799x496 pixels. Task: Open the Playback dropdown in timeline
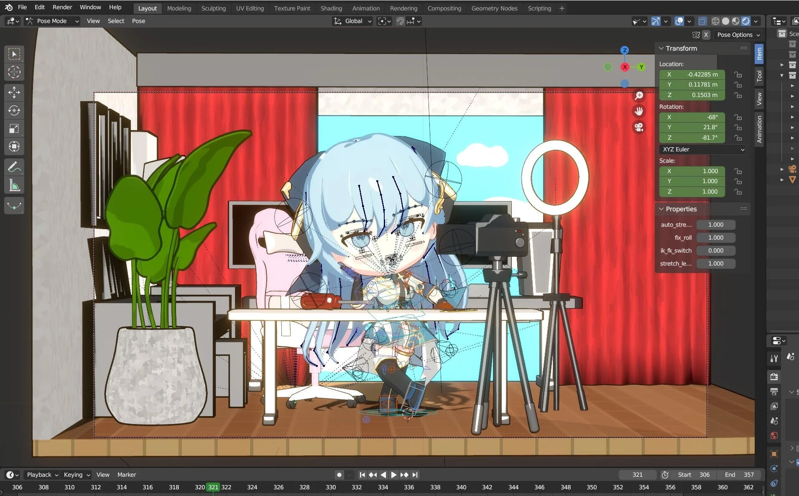[x=42, y=475]
